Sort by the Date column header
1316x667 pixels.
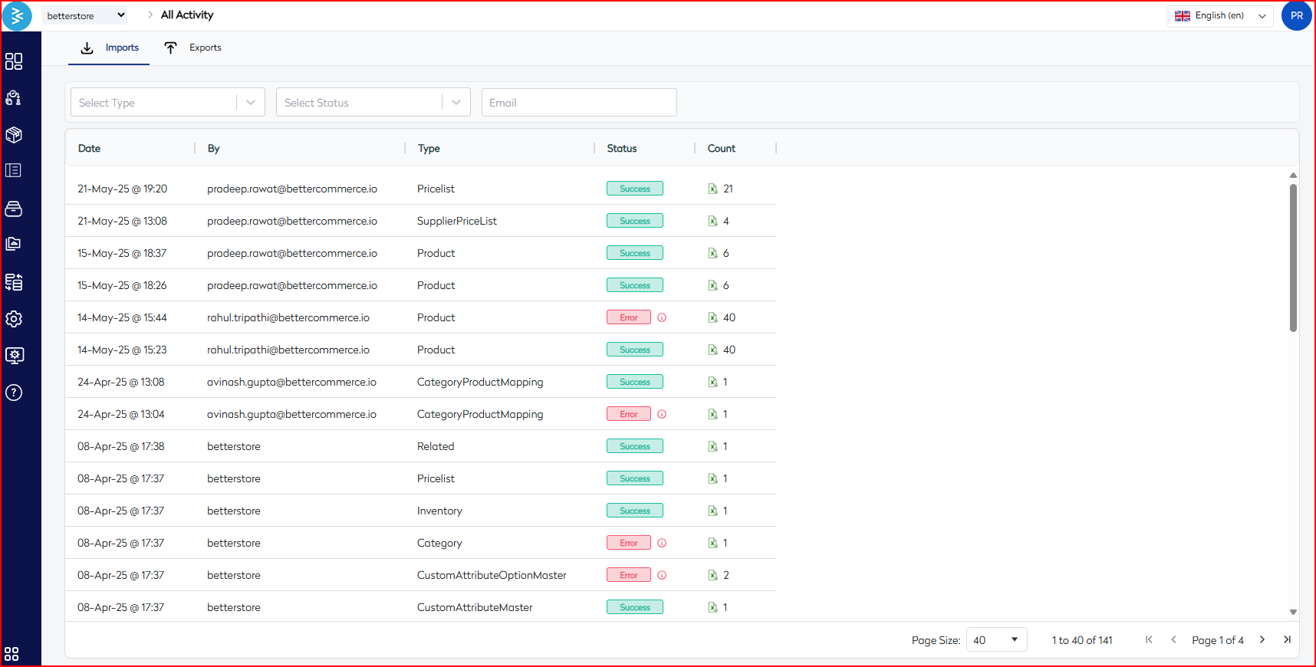tap(90, 149)
